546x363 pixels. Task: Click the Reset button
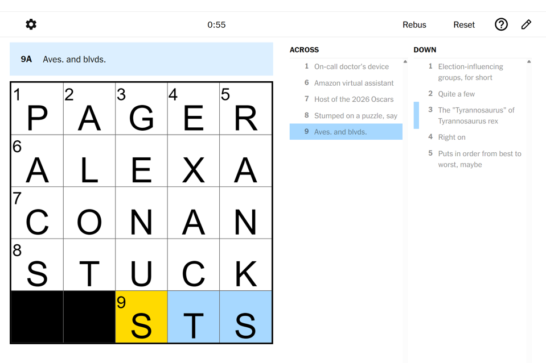(463, 25)
